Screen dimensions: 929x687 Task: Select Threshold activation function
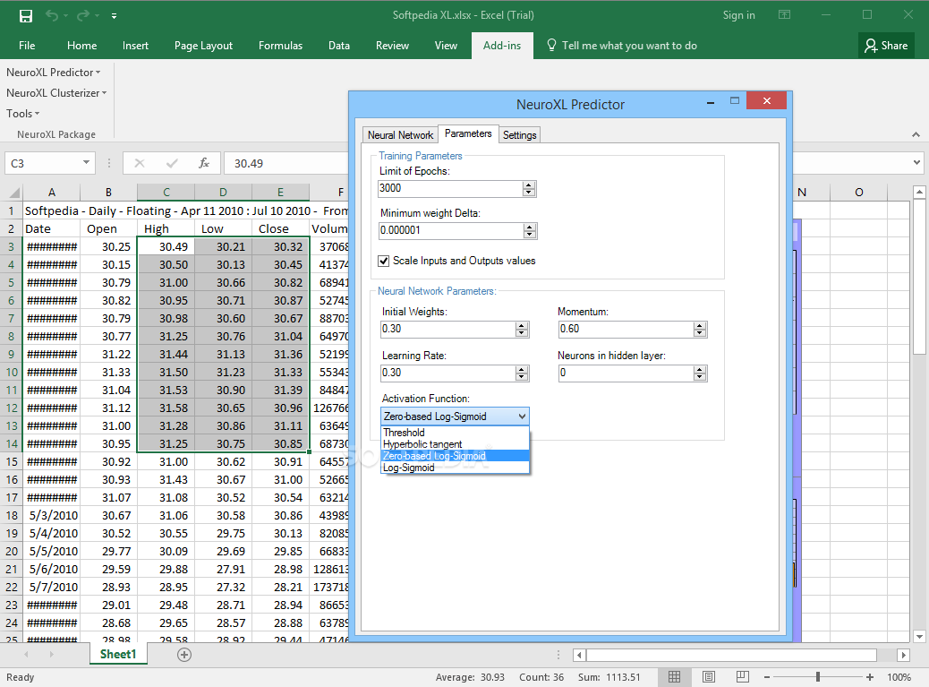tap(455, 433)
